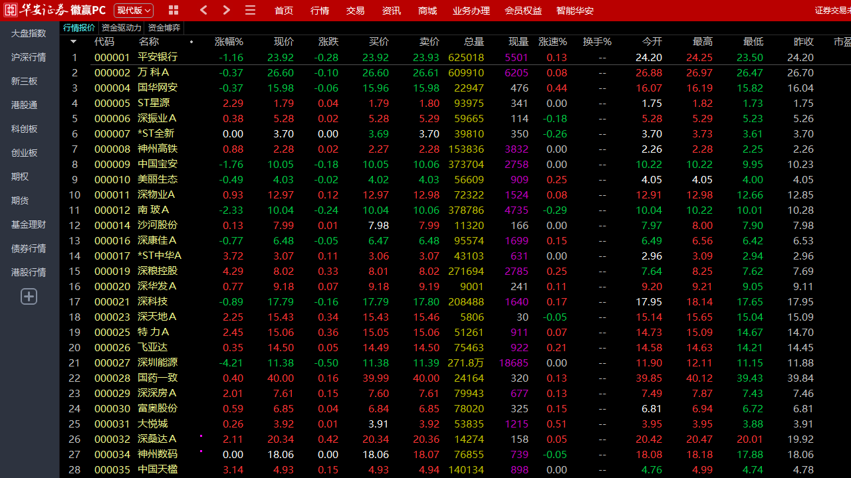Sort by 换手% column header
Screen dimensions: 851x478
pos(597,42)
